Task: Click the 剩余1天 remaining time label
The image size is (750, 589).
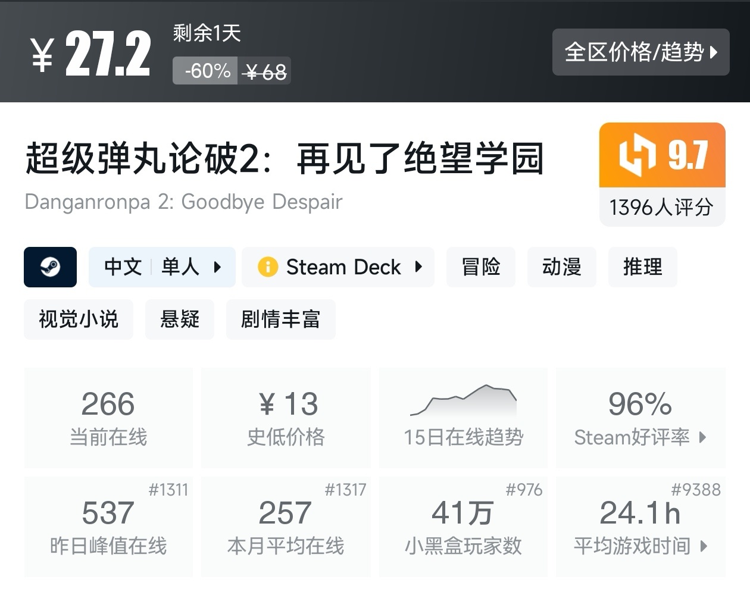Action: pos(207,33)
